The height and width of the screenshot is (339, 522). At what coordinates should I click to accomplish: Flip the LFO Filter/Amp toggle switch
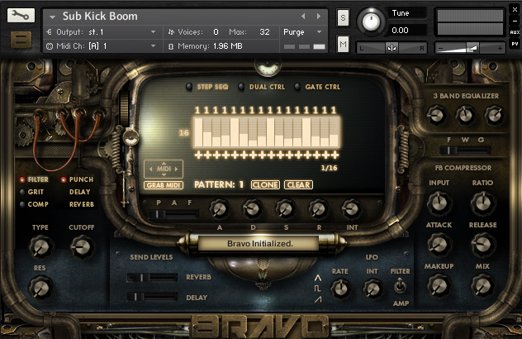pyautogui.click(x=400, y=287)
